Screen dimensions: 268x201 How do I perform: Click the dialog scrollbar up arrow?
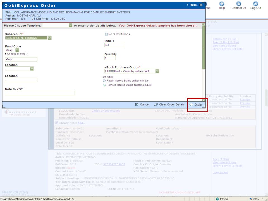click(x=204, y=24)
